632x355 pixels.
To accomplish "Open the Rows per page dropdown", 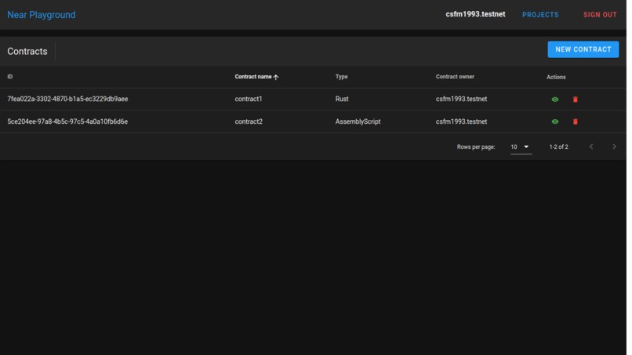I will click(521, 147).
